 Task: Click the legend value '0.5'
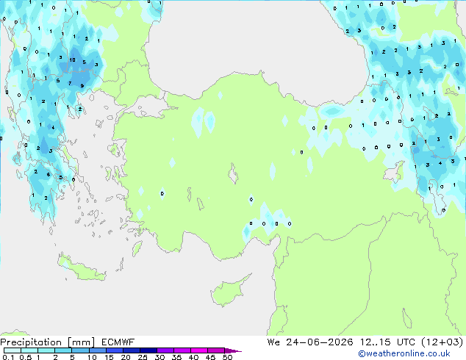tap(26, 357)
